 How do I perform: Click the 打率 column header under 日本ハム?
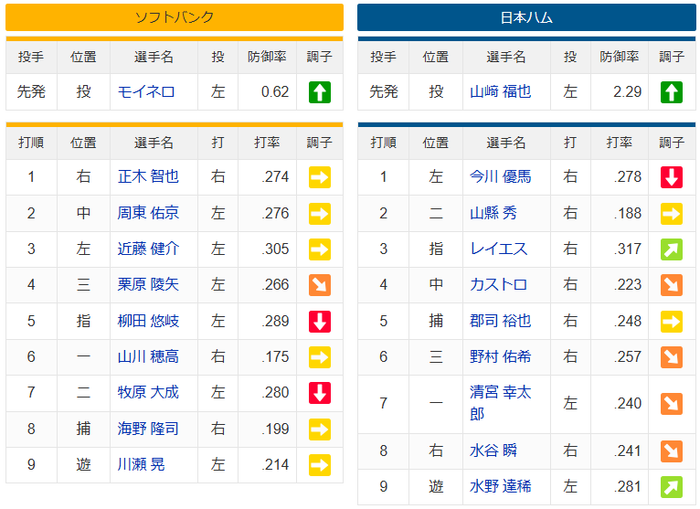(620, 143)
